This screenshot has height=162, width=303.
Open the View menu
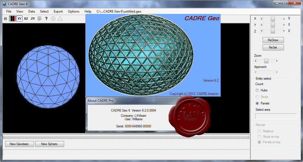(x=20, y=11)
